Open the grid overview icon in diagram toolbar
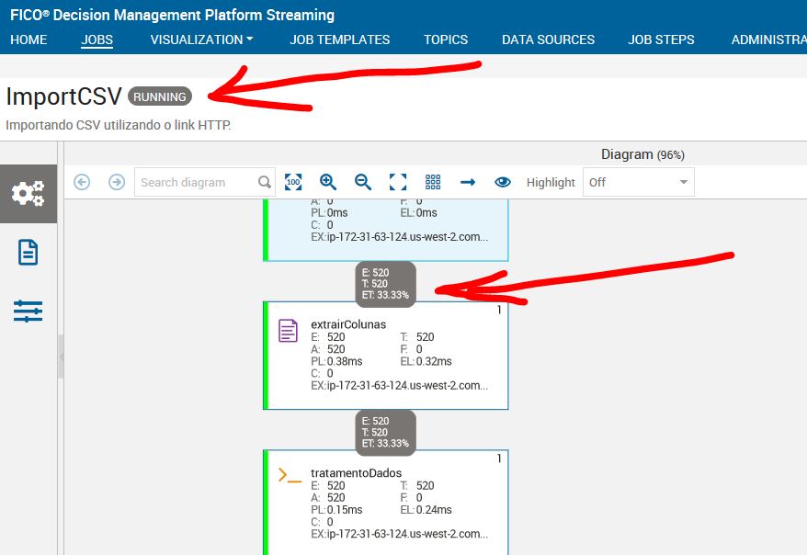The width and height of the screenshot is (807, 555). pos(432,182)
